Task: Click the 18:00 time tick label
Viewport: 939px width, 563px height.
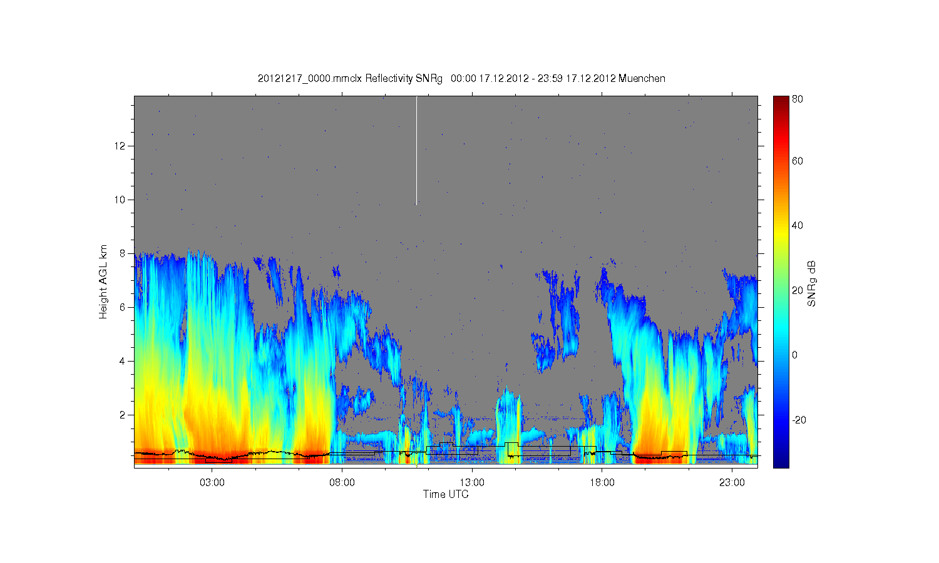Action: point(602,483)
